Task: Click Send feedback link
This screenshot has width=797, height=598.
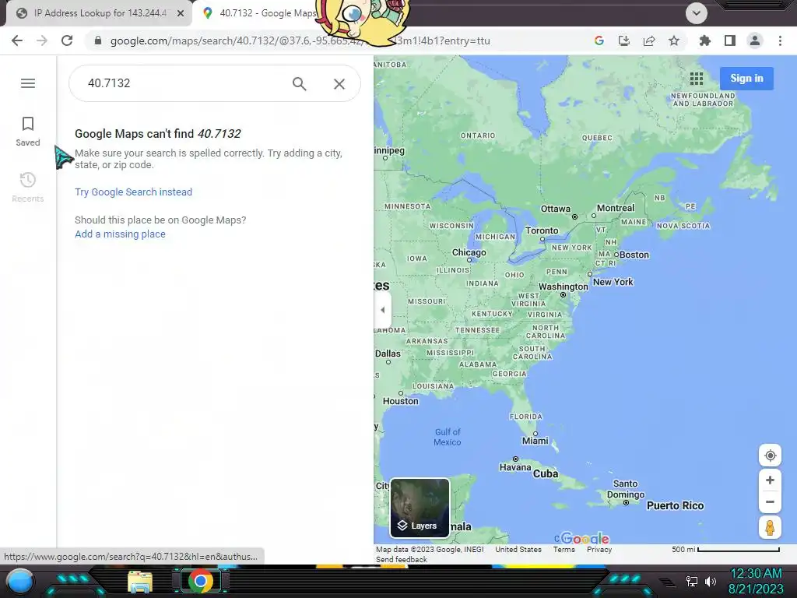Action: coord(402,559)
